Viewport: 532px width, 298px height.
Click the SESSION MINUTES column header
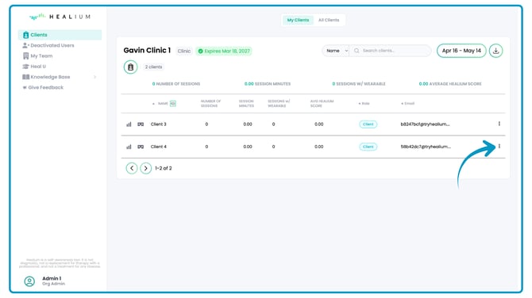coord(246,104)
